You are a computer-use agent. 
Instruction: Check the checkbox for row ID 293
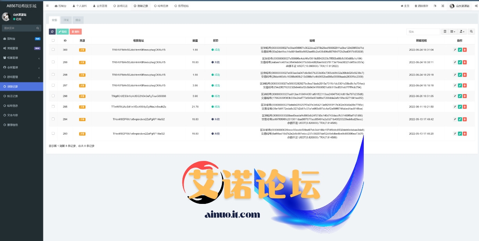[53, 134]
